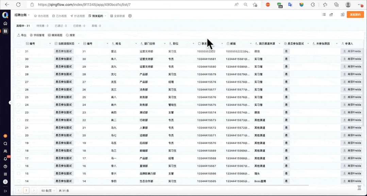Tick checkbox for row 14 李四
Screen dimensions: 367x196
point(19,181)
